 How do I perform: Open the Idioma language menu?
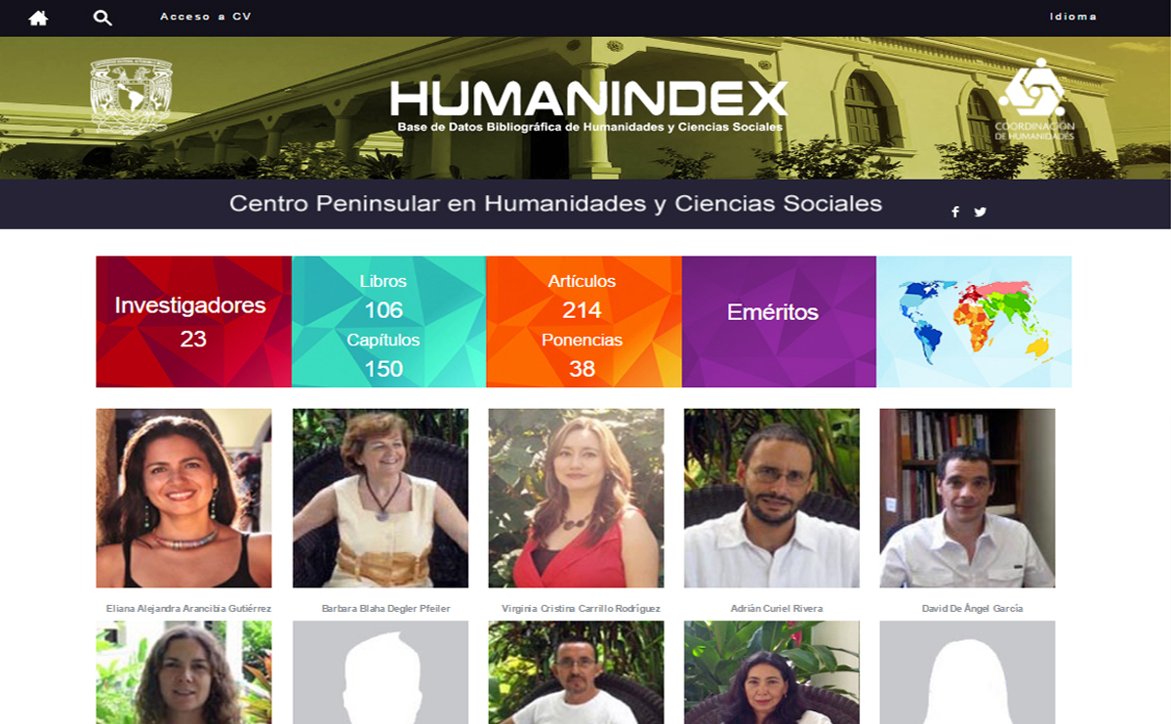tap(1073, 17)
